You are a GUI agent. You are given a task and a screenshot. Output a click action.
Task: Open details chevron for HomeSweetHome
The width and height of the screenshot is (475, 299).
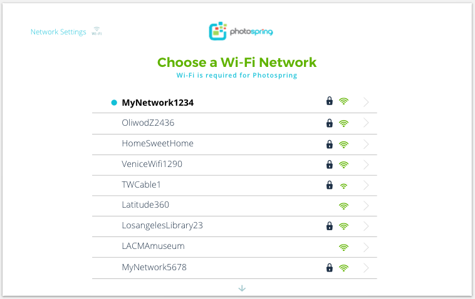pyautogui.click(x=366, y=144)
